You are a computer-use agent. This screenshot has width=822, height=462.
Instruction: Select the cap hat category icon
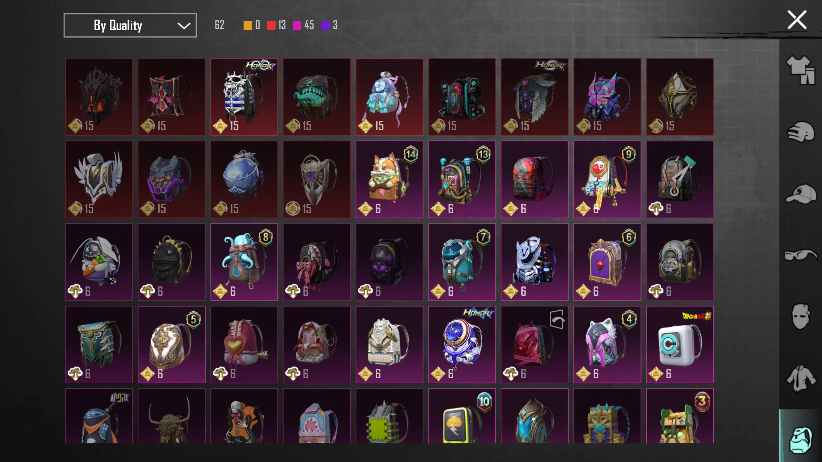click(800, 194)
